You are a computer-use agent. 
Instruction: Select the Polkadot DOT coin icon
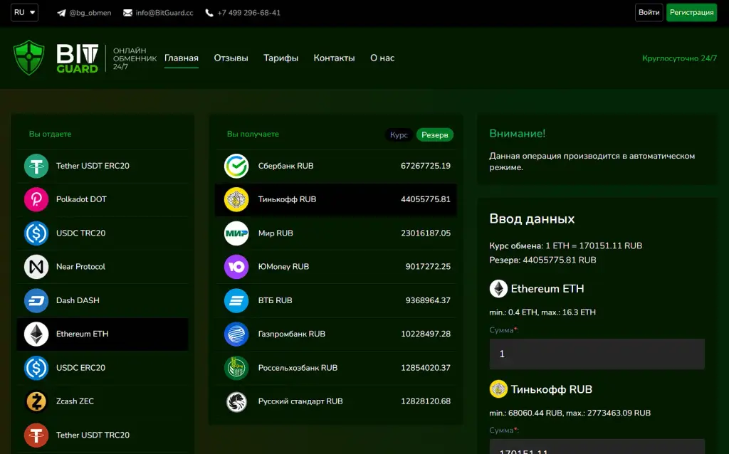pos(36,199)
